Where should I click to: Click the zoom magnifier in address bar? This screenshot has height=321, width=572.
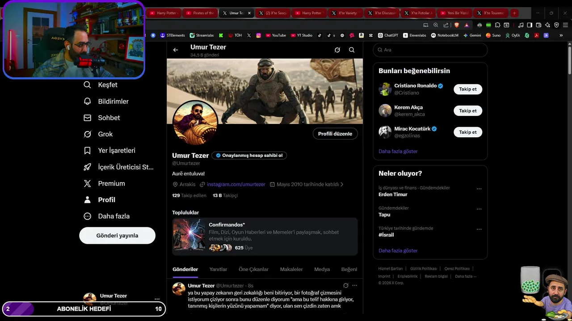point(436,25)
